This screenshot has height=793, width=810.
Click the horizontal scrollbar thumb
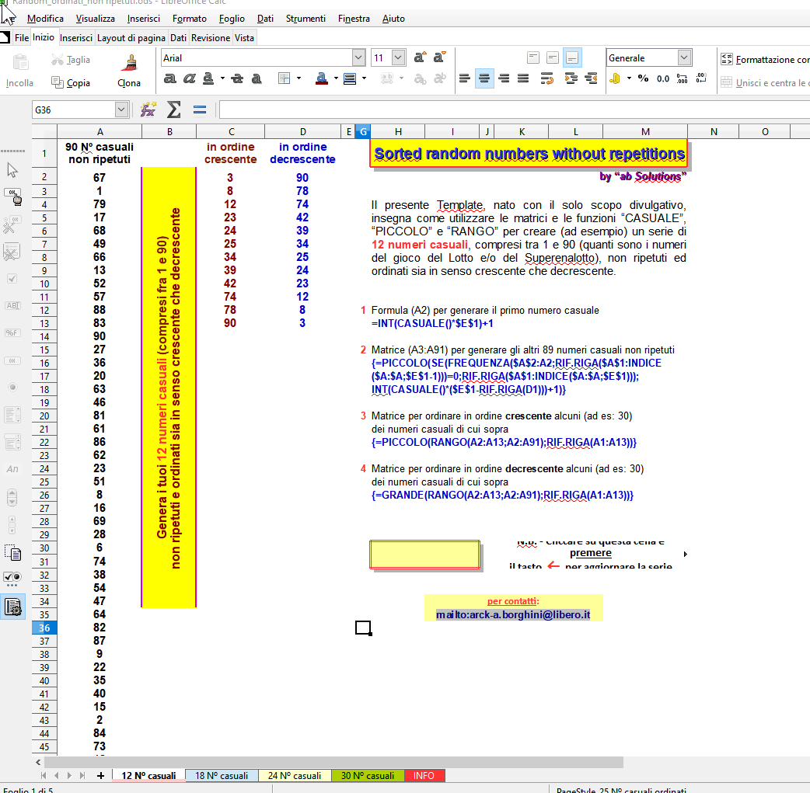(333, 762)
